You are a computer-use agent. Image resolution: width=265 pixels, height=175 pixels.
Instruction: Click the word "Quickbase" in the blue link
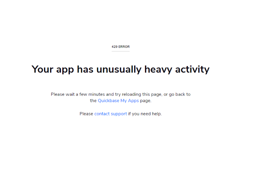109,101
